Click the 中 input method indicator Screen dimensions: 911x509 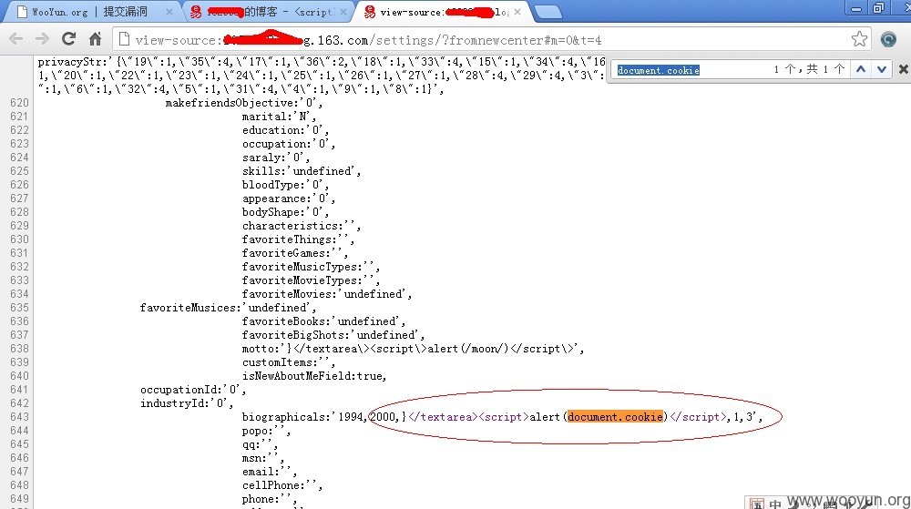tap(775, 504)
